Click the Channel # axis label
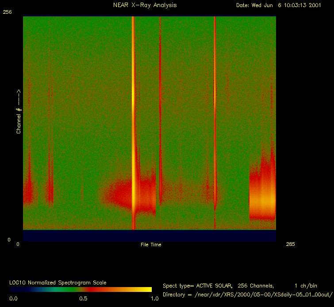The image size is (334, 307). 19,111
